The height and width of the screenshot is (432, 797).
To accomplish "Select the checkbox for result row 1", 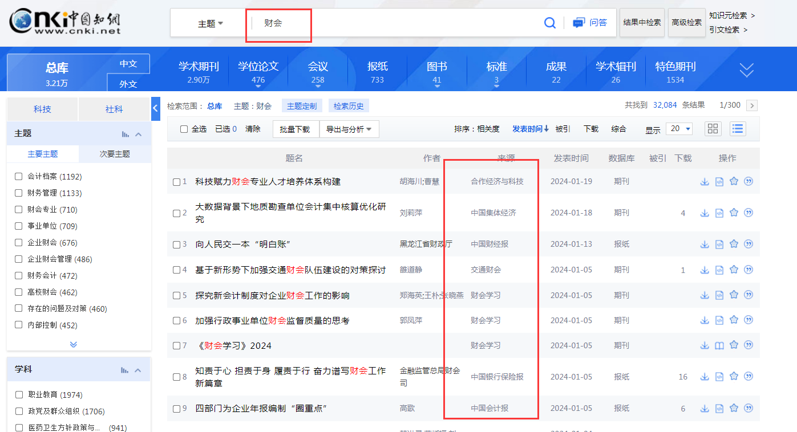I will [176, 182].
